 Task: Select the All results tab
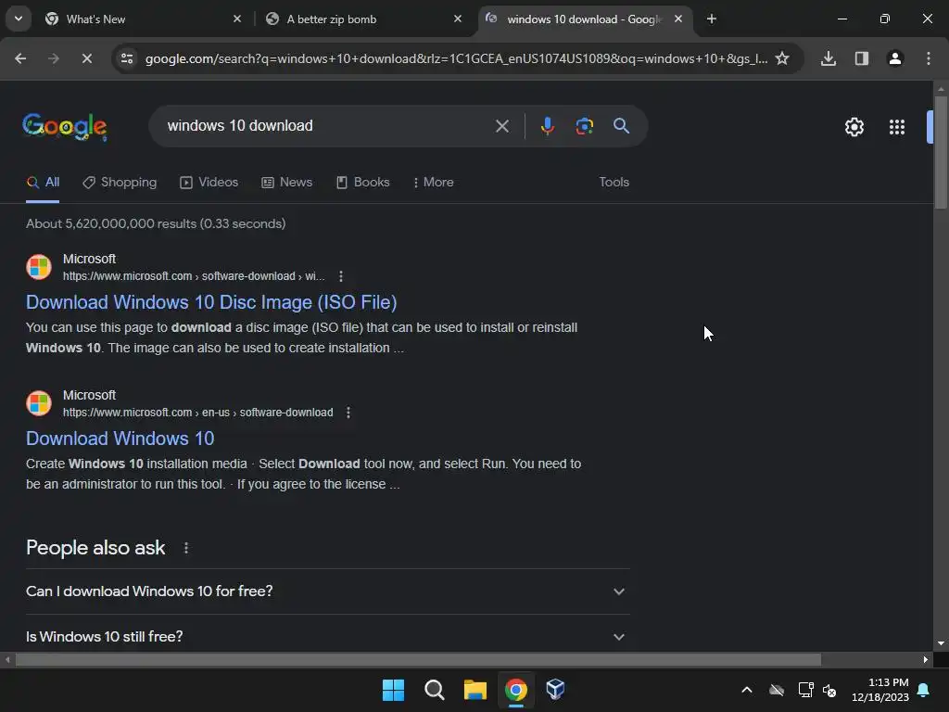click(43, 183)
